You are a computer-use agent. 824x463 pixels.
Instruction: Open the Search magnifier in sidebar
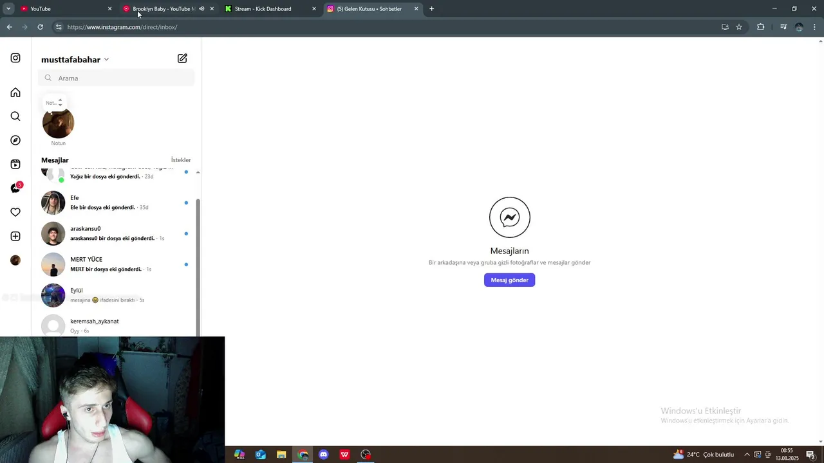click(x=15, y=116)
